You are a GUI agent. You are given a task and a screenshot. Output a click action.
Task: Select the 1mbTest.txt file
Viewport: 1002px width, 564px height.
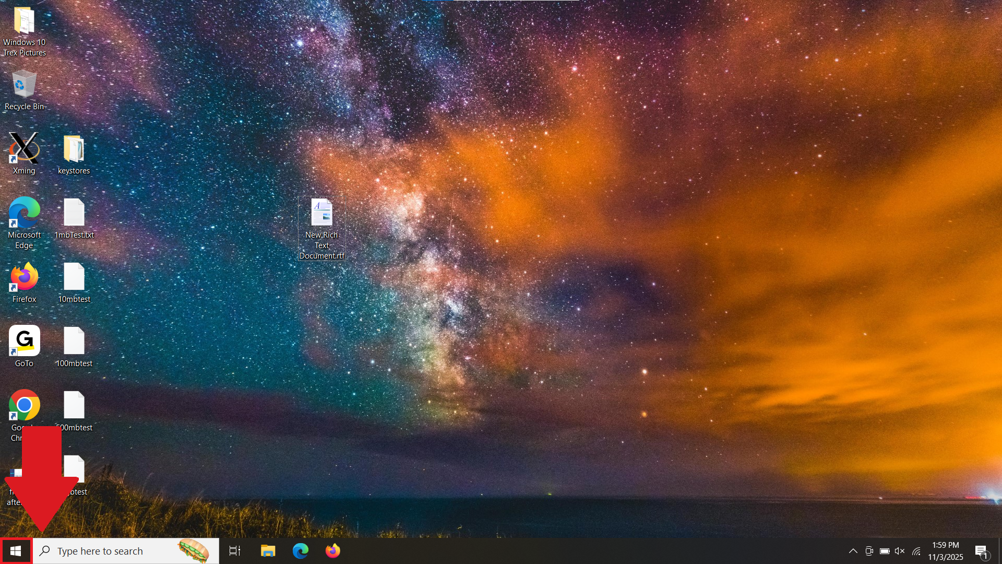click(x=74, y=218)
